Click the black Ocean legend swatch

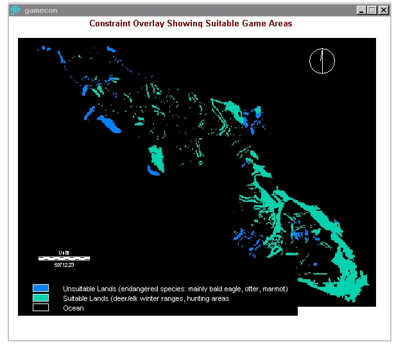pos(41,307)
